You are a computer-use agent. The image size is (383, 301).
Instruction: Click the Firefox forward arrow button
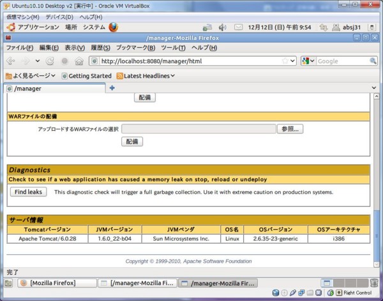point(26,61)
